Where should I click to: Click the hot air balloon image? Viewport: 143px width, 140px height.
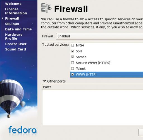point(12,98)
